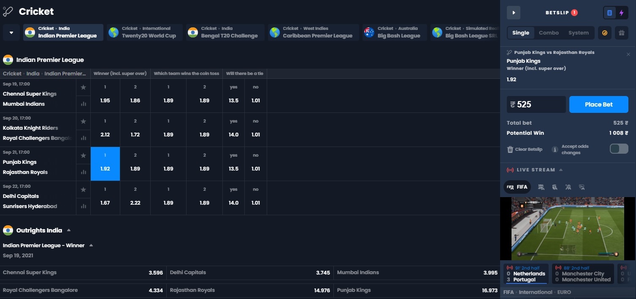Switch to the Combo bet tab

(549, 33)
